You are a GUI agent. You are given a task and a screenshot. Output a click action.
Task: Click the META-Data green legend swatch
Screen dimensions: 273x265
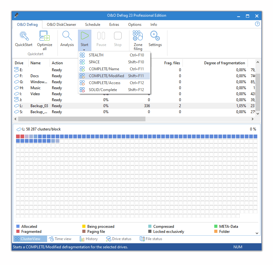[216, 226]
